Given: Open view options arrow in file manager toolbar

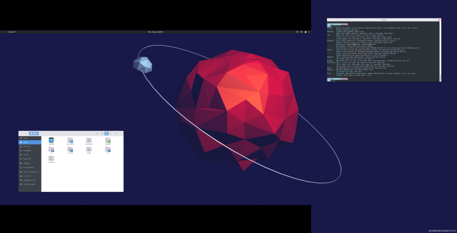Looking at the screenshot, I should (x=111, y=133).
